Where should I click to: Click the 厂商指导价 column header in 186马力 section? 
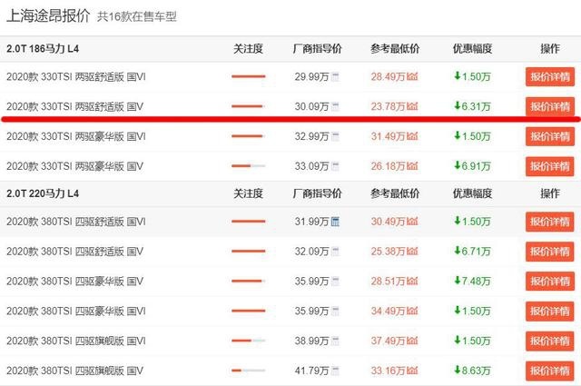(x=317, y=48)
